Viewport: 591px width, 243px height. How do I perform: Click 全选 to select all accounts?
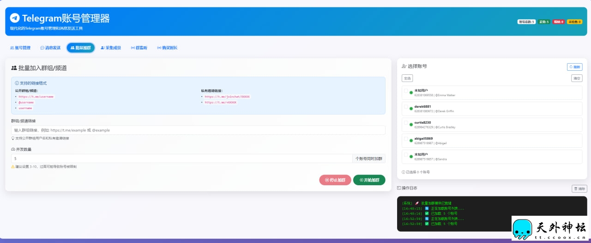point(407,78)
